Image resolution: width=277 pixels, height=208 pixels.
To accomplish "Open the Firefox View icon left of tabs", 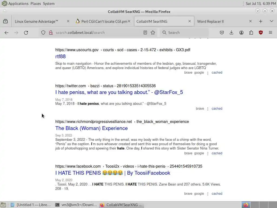I will pos(5,21).
